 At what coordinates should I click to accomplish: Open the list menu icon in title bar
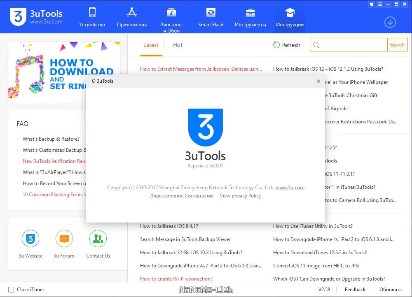tap(380, 4)
